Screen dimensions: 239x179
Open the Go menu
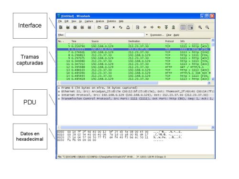tap(80, 21)
